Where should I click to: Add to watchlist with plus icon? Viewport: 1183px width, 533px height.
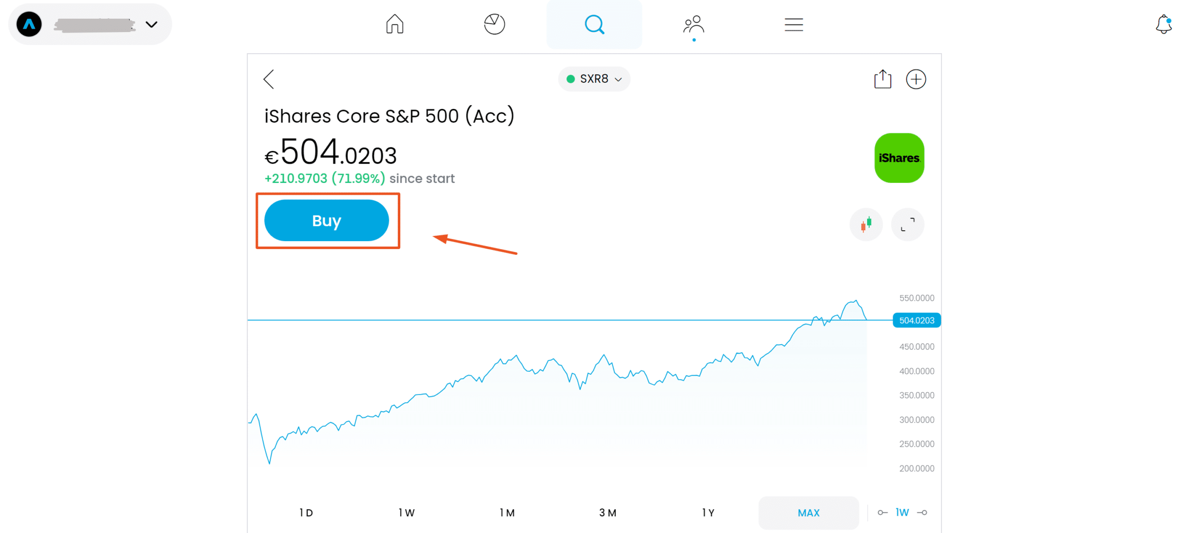coord(916,79)
